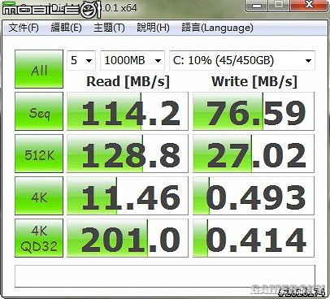Select the 4K read value 11.46

pos(128,196)
